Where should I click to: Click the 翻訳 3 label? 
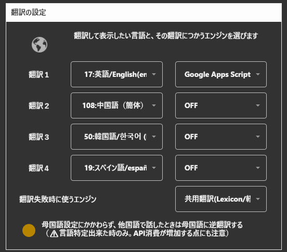pyautogui.click(x=38, y=137)
